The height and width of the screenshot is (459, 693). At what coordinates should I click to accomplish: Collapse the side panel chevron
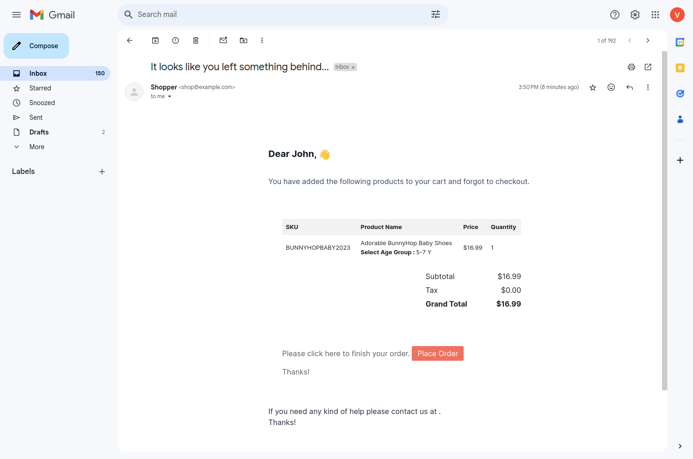(x=680, y=446)
